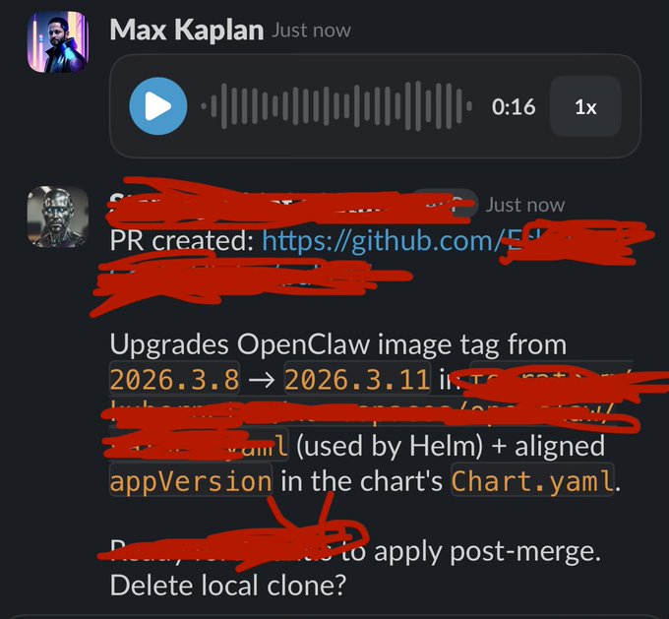Image resolution: width=669 pixels, height=619 pixels.
Task: Click the 0:16 audio duration label
Action: (514, 106)
